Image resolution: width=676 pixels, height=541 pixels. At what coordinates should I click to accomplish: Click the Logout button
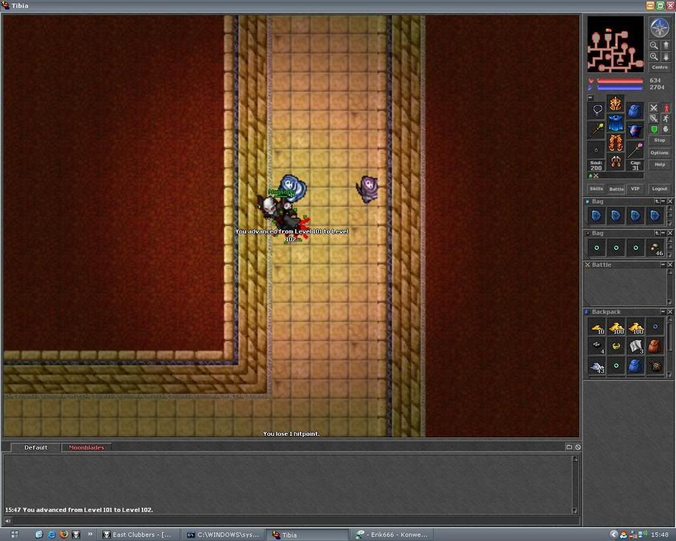[x=659, y=188]
